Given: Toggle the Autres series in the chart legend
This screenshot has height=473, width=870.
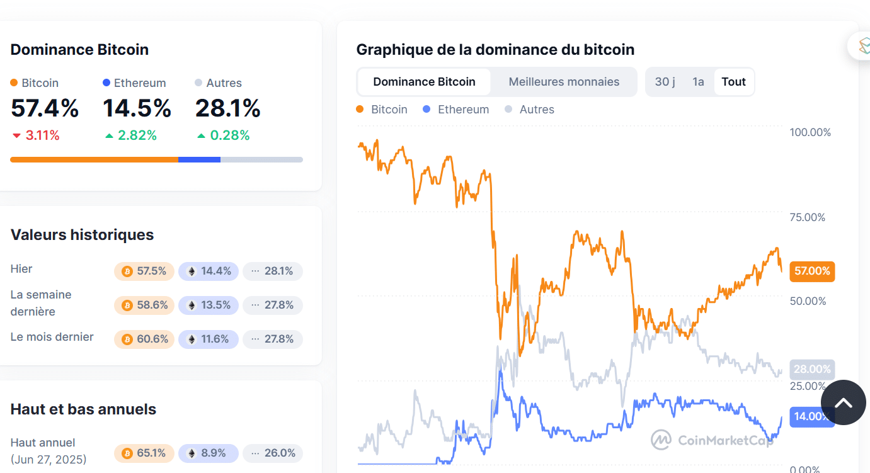Looking at the screenshot, I should coord(529,110).
